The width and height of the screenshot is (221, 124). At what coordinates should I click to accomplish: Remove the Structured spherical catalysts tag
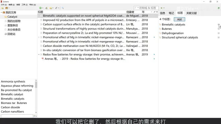coord(218,37)
